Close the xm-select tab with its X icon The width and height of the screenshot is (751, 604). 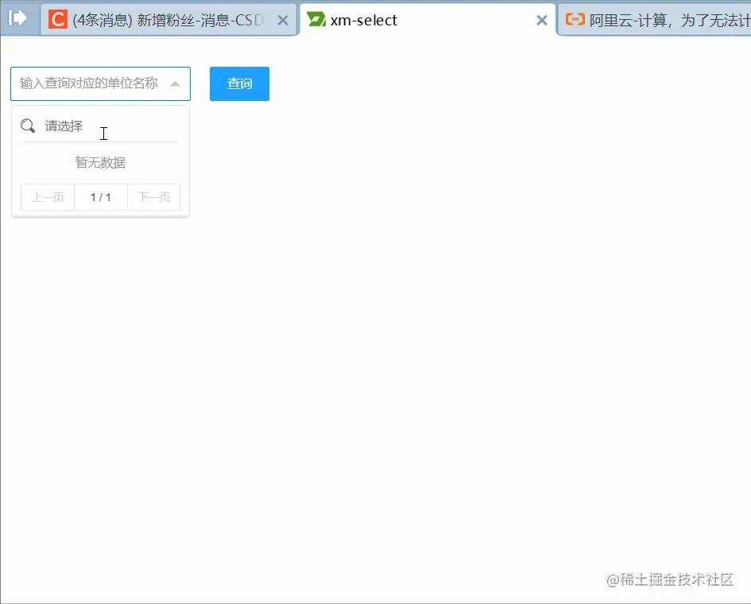click(x=542, y=20)
